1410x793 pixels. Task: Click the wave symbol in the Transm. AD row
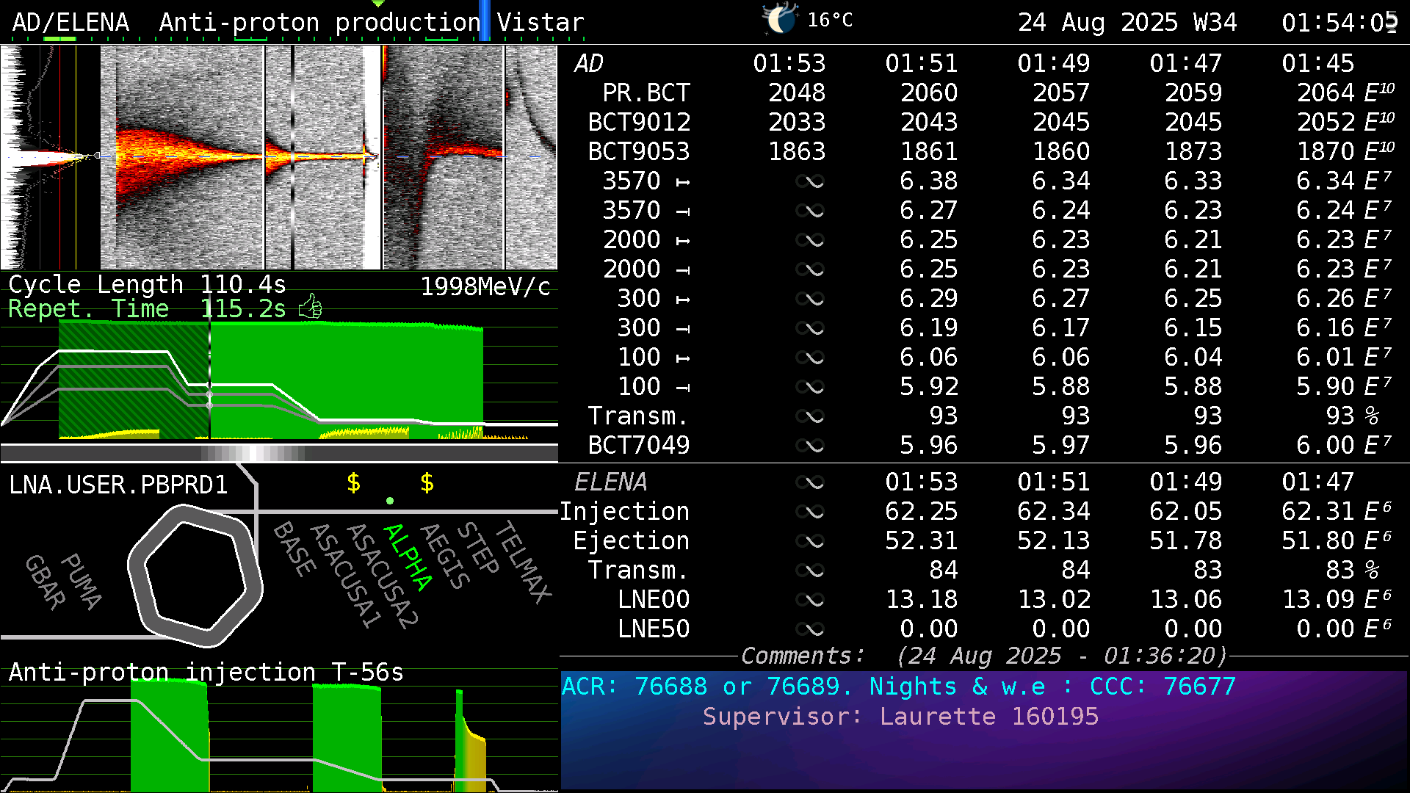click(810, 416)
